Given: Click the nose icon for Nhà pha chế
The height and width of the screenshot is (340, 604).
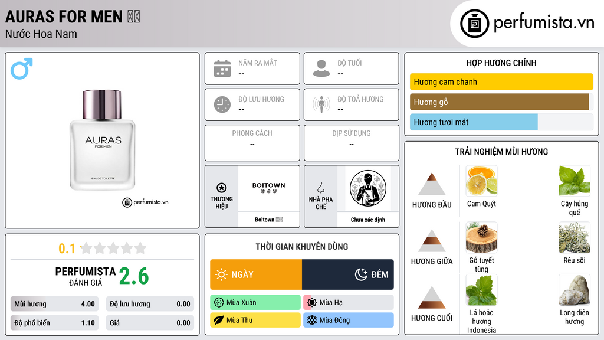Looking at the screenshot, I should click(320, 188).
